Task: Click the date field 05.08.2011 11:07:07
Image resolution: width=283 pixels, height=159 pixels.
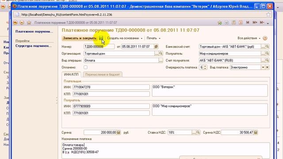Action: click(138, 46)
